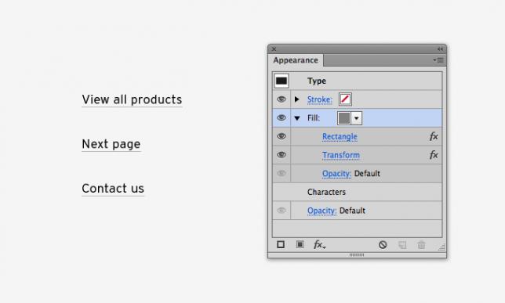Toggle Transform effect visibility eye
Image resolution: width=505 pixels, height=303 pixels.
tap(282, 155)
